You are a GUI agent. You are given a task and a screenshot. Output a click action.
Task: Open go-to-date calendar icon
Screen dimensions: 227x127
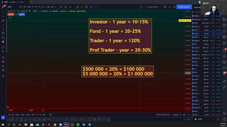50,115
